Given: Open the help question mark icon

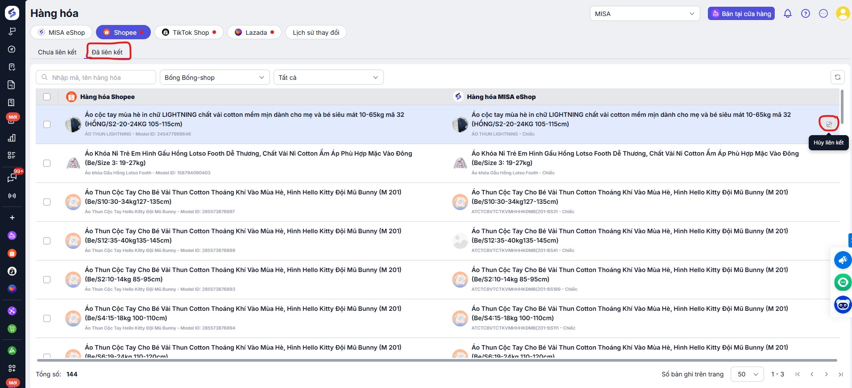Looking at the screenshot, I should [806, 14].
